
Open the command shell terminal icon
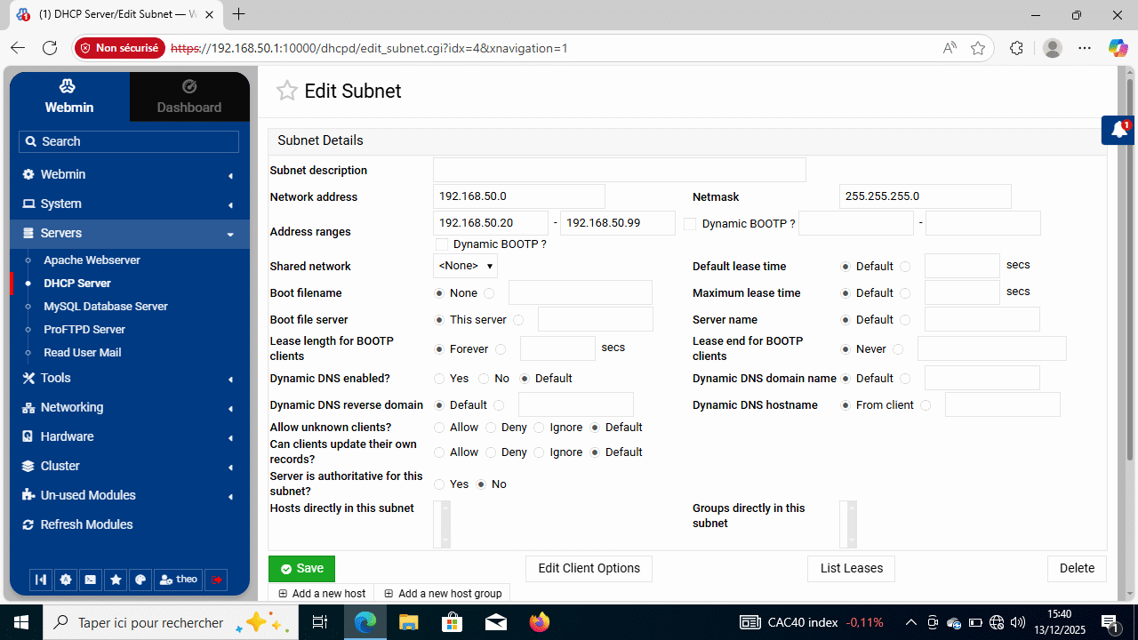pos(91,580)
